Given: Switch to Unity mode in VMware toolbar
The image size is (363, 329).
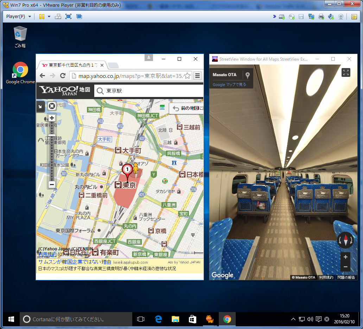Looking at the screenshot, I should tap(79, 17).
